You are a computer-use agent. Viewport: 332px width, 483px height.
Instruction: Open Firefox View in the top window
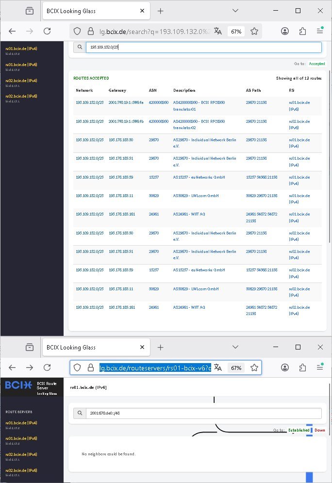pos(30,11)
